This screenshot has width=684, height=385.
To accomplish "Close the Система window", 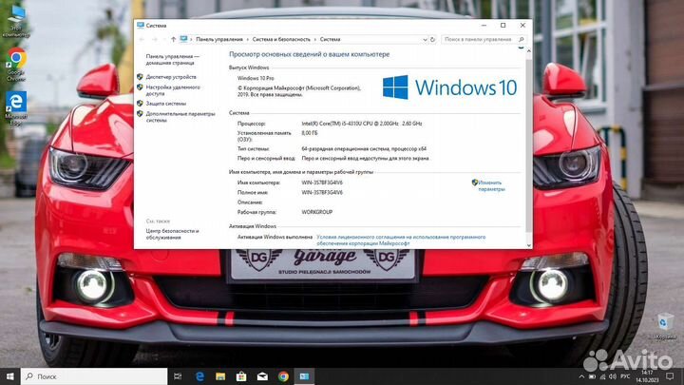I will point(522,26).
